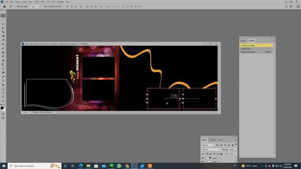Click the foreground color swatch
The image size is (301, 169).
click(x=2, y=108)
